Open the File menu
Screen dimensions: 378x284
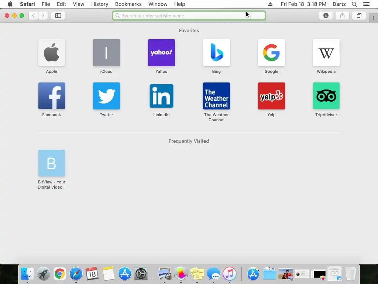point(45,4)
